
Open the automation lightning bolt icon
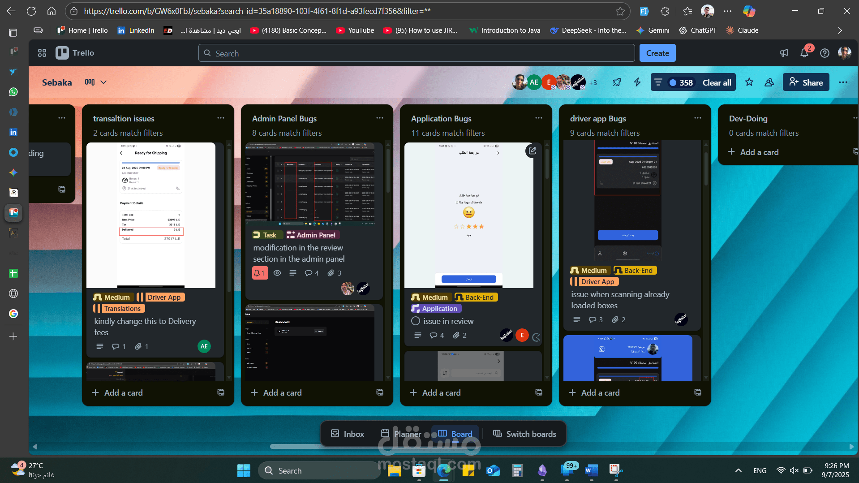637,82
